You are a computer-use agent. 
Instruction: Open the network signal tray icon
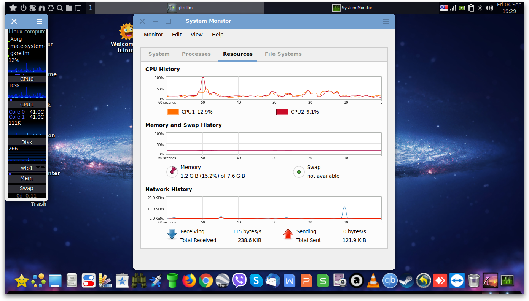pyautogui.click(x=453, y=8)
